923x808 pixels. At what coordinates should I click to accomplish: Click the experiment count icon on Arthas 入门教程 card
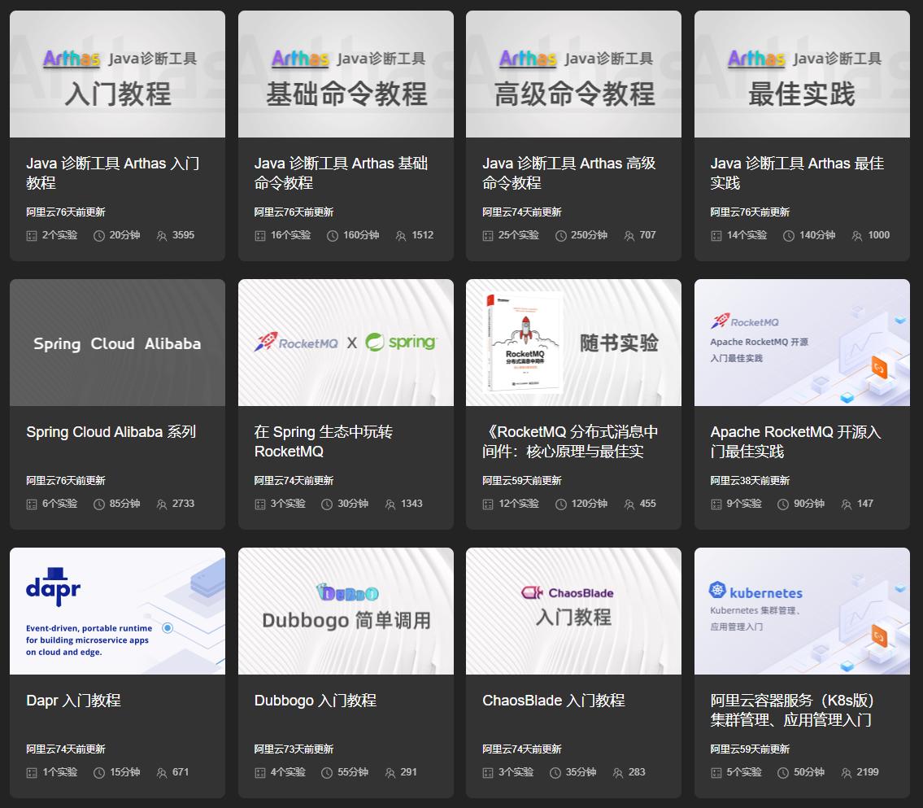click(x=30, y=235)
